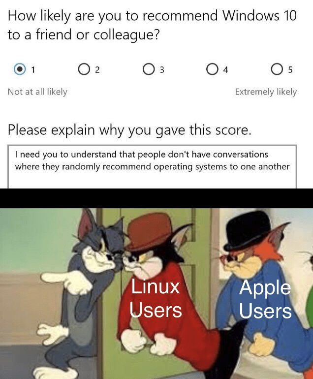Click the Windows 10 recommendation question text
Screen dimensions: 313x379
(152, 25)
